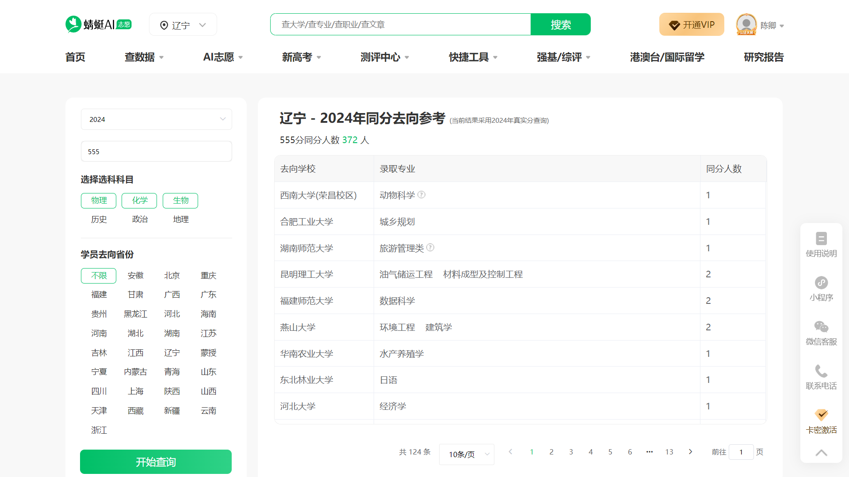
Task: Select 辽宁 as destination province
Action: [172, 352]
